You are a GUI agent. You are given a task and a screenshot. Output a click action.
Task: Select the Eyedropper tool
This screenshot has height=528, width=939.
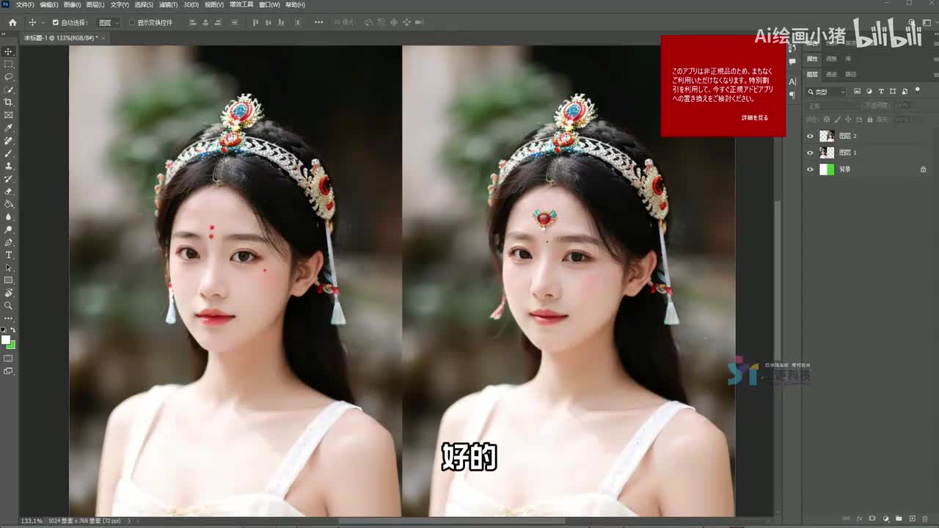(x=9, y=128)
